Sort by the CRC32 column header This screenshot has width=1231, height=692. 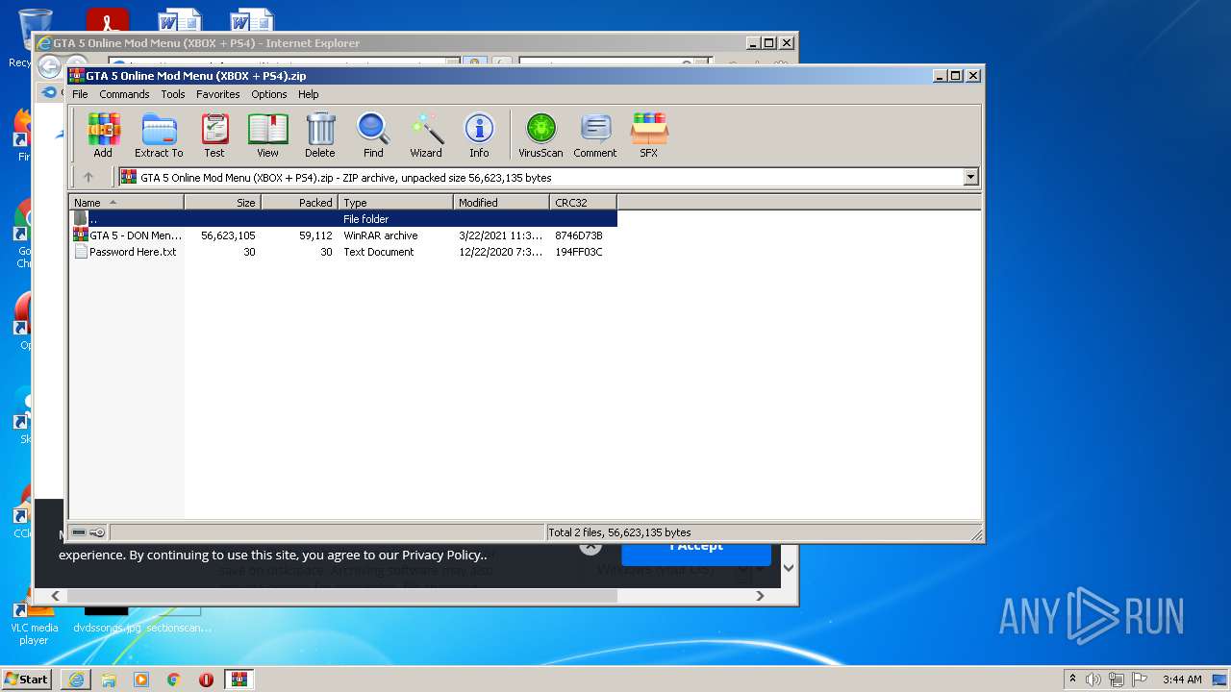[x=583, y=202]
